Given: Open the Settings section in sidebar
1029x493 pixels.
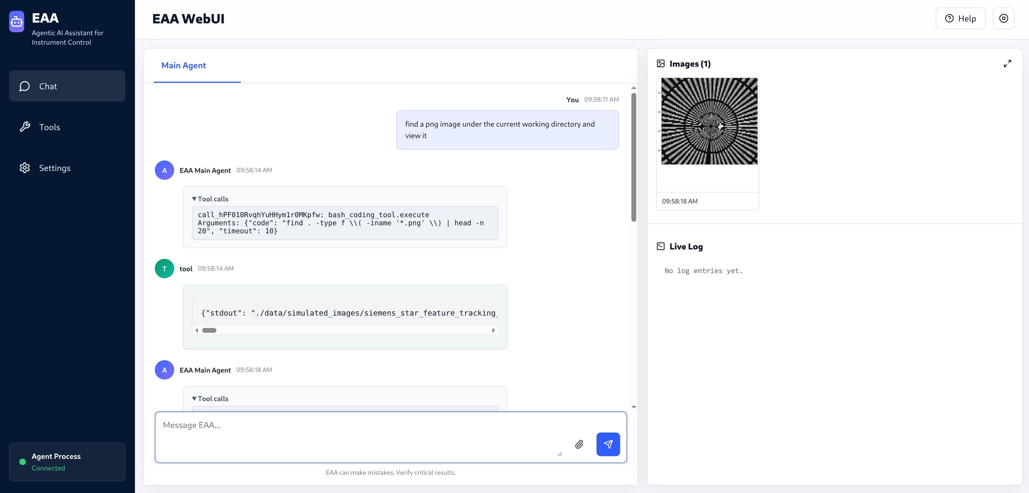Looking at the screenshot, I should (67, 168).
